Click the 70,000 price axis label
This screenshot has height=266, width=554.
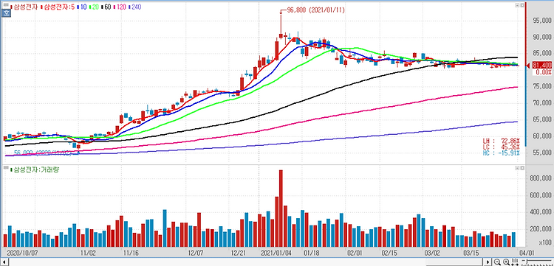(x=542, y=103)
